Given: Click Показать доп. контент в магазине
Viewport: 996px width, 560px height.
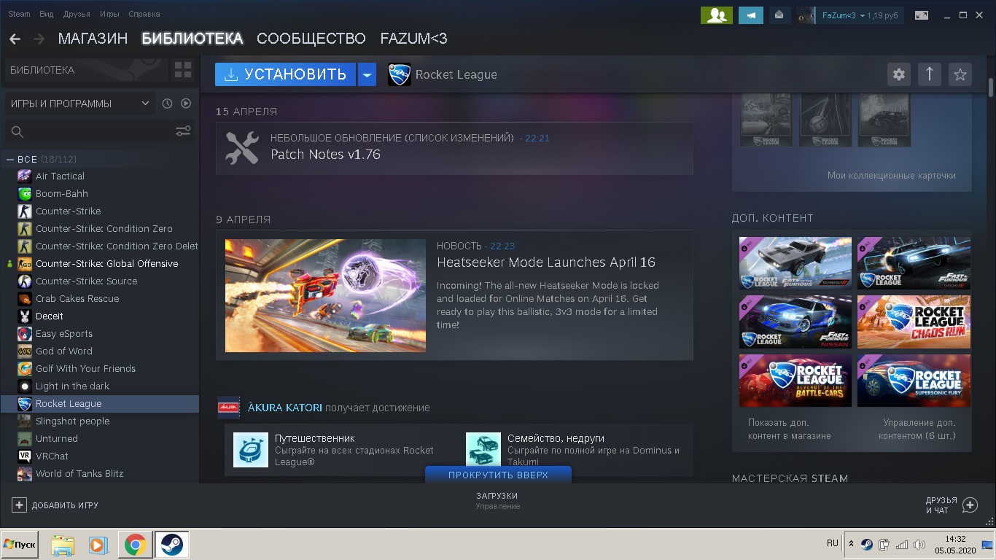Looking at the screenshot, I should (x=789, y=429).
